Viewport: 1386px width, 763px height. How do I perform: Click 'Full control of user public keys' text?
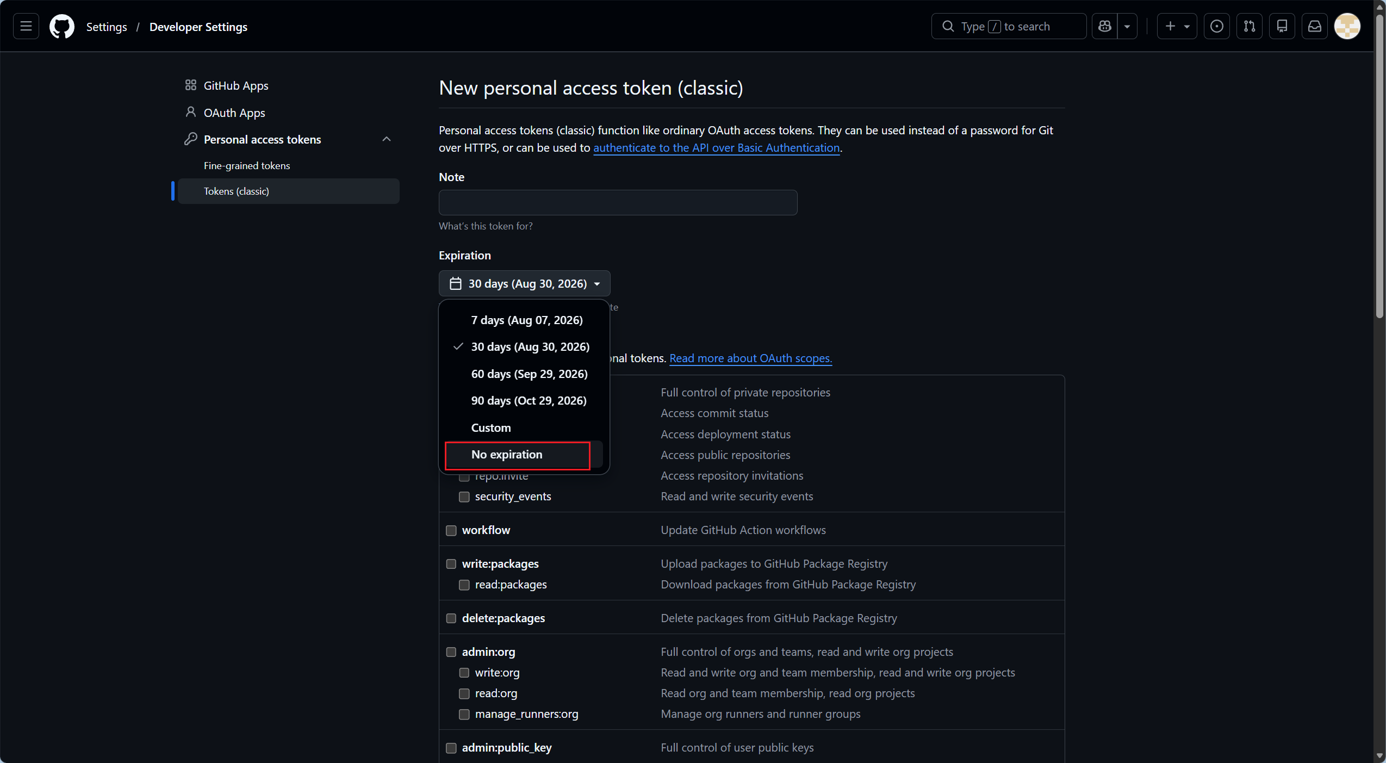pyautogui.click(x=737, y=748)
